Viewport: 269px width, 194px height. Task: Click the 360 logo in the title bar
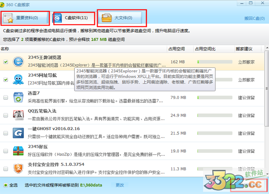[2, 5]
